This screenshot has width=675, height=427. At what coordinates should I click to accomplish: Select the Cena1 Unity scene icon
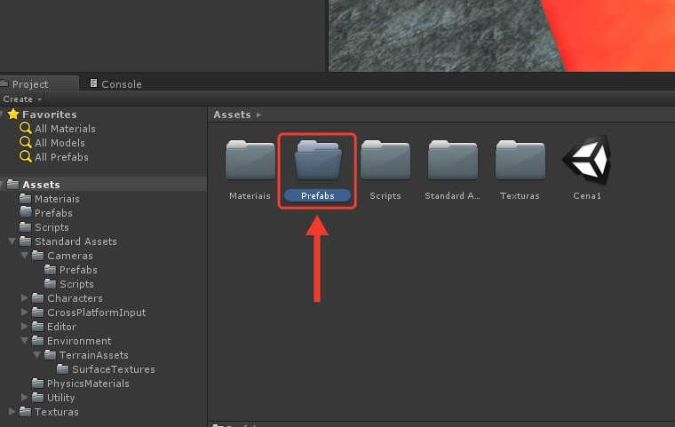(587, 160)
